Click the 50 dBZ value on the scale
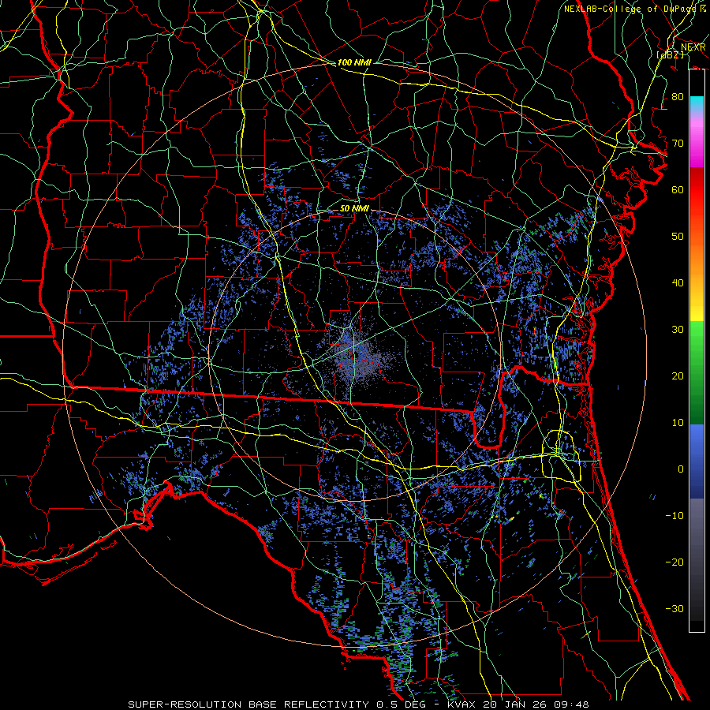This screenshot has height=710, width=710. tap(678, 237)
